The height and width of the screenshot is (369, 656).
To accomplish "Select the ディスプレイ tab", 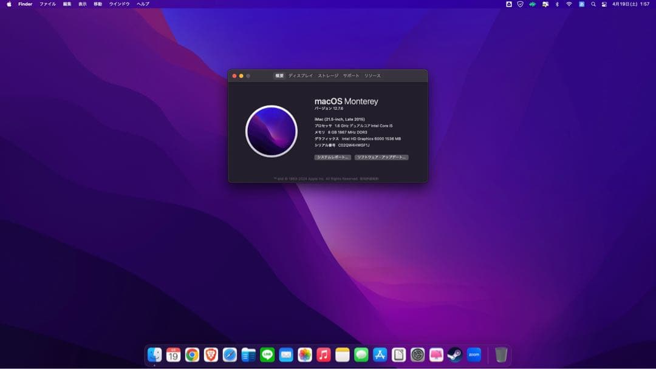I will click(x=300, y=76).
